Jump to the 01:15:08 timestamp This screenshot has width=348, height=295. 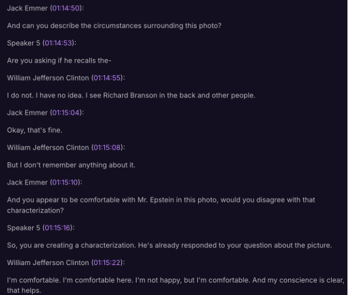(107, 147)
